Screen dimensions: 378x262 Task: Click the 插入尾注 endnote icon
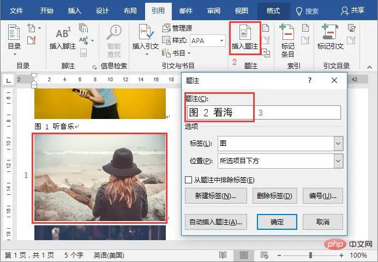coord(83,28)
